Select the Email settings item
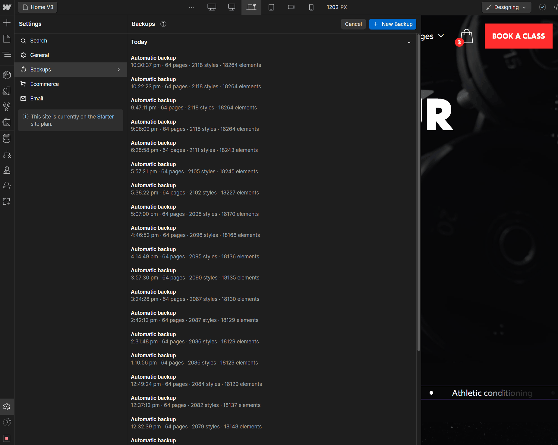This screenshot has width=558, height=445. [71, 99]
